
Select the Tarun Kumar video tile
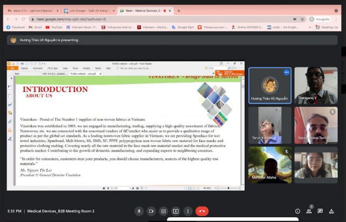(270, 125)
